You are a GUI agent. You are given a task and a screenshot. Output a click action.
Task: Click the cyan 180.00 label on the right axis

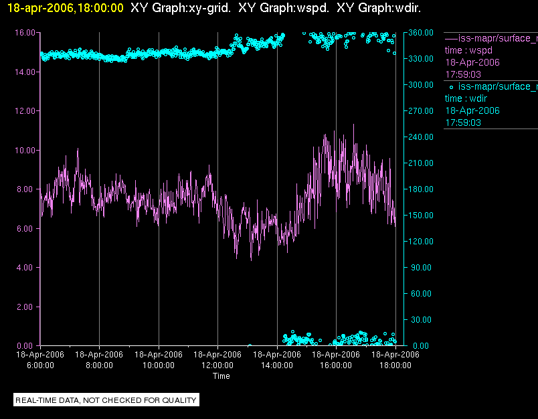click(x=420, y=189)
